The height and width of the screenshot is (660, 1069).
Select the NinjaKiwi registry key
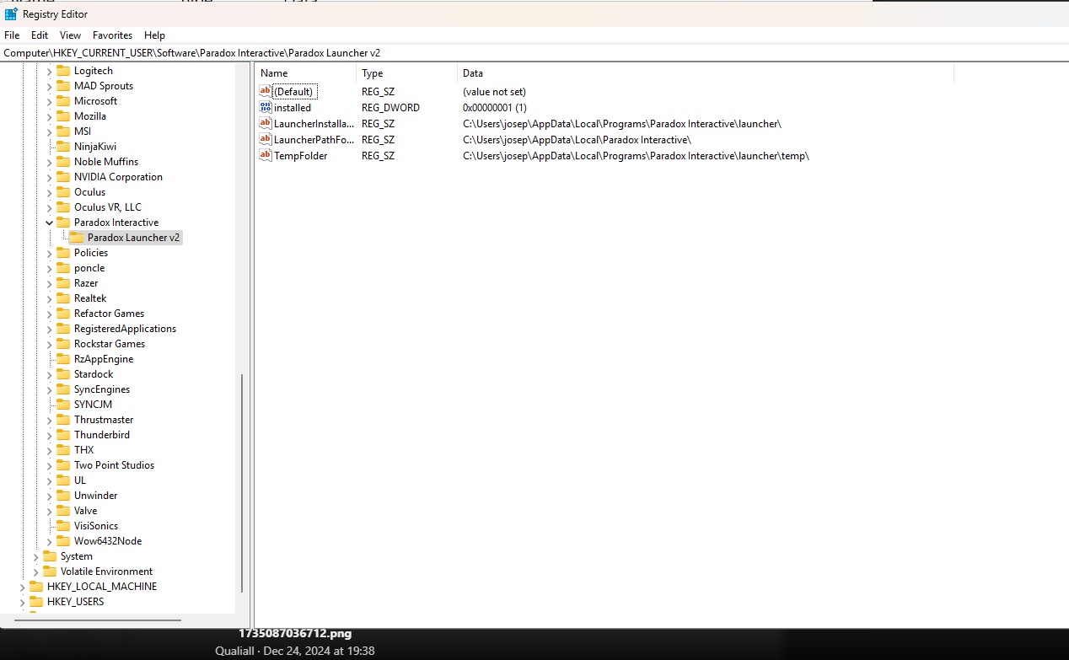(95, 147)
